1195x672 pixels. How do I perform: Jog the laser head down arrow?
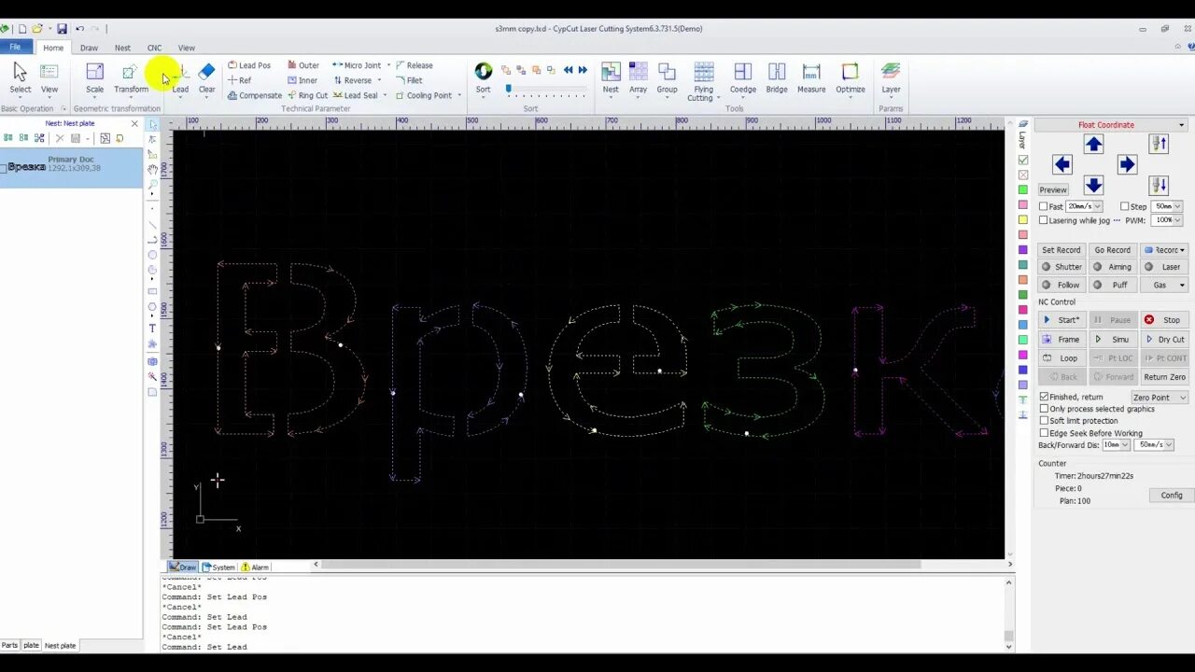pyautogui.click(x=1093, y=185)
